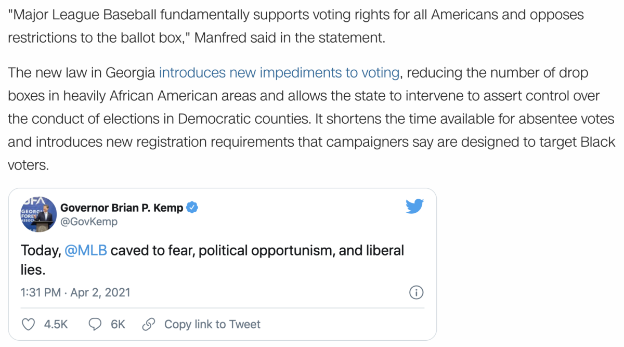Visit the @GovKemp handle
The width and height of the screenshot is (624, 347).
(x=89, y=222)
